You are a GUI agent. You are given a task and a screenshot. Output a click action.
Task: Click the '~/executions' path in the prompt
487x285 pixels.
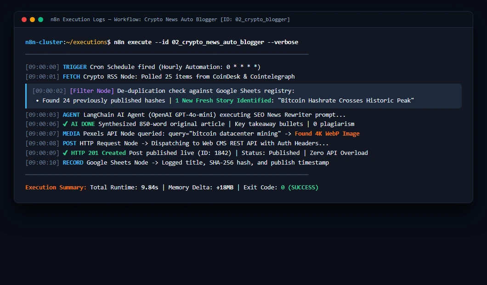point(87,42)
